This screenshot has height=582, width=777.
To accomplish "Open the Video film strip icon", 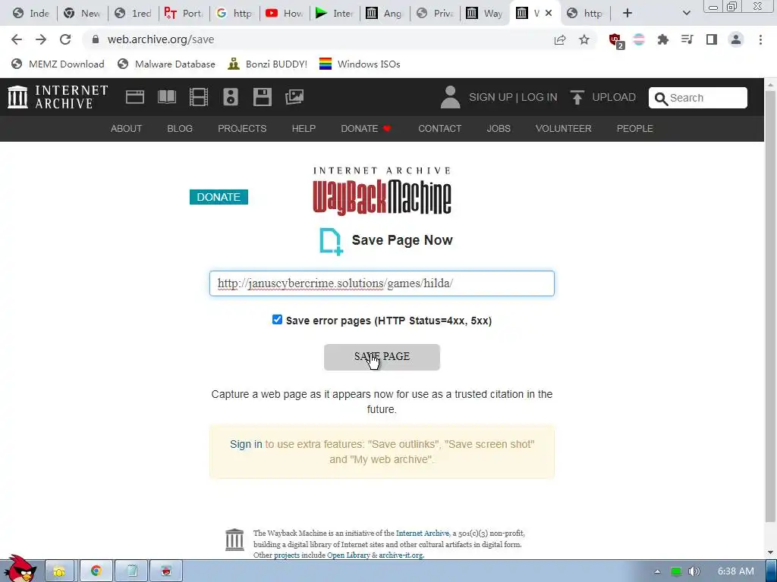I will pos(199,97).
